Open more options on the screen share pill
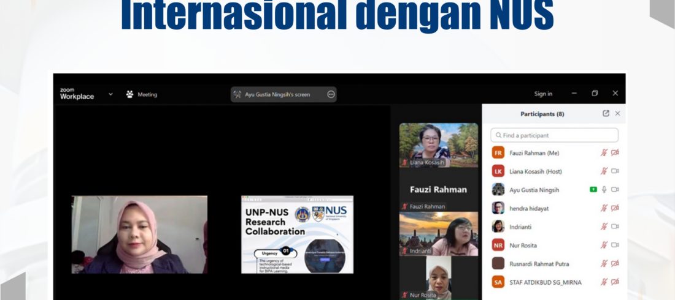Screen dimensions: 675x300 (x=331, y=94)
